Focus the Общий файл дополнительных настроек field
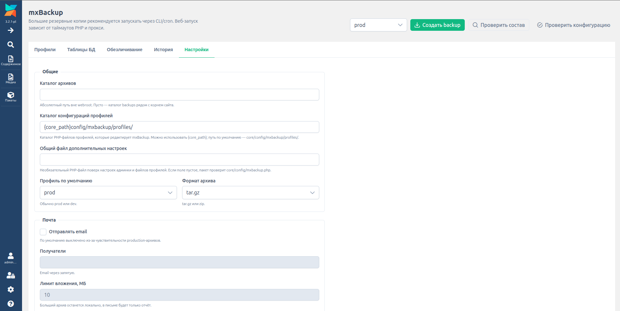The height and width of the screenshot is (311, 620). pyautogui.click(x=180, y=160)
